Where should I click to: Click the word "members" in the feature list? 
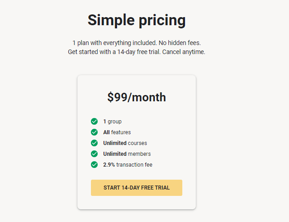(139, 154)
